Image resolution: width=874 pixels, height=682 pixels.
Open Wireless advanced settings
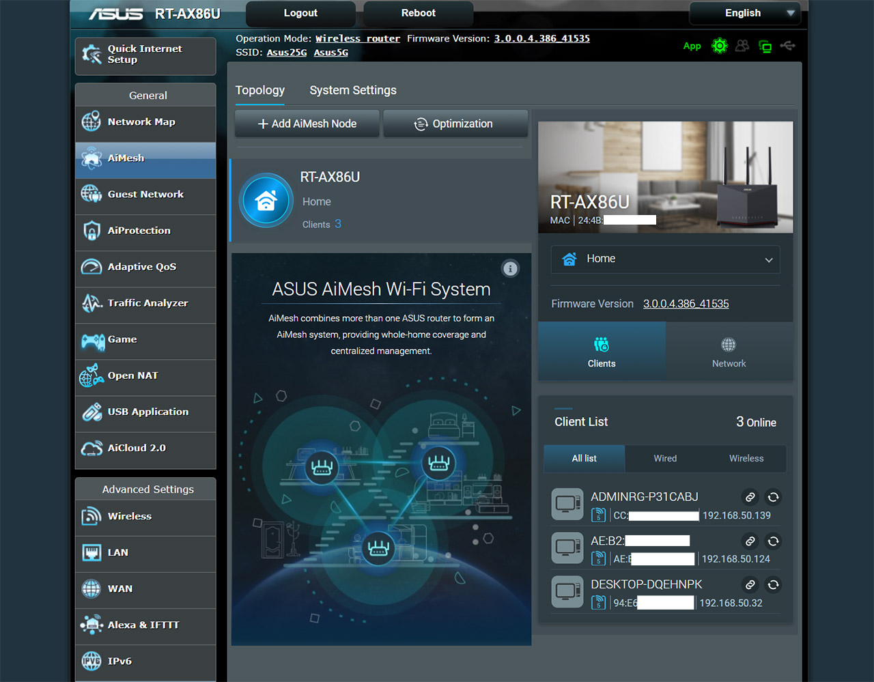[x=145, y=517]
